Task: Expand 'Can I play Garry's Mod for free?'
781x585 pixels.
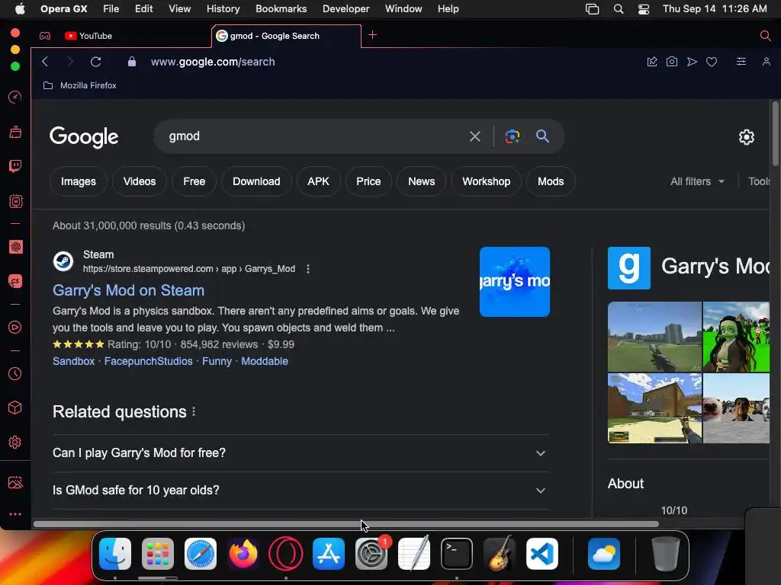Action: tap(301, 453)
